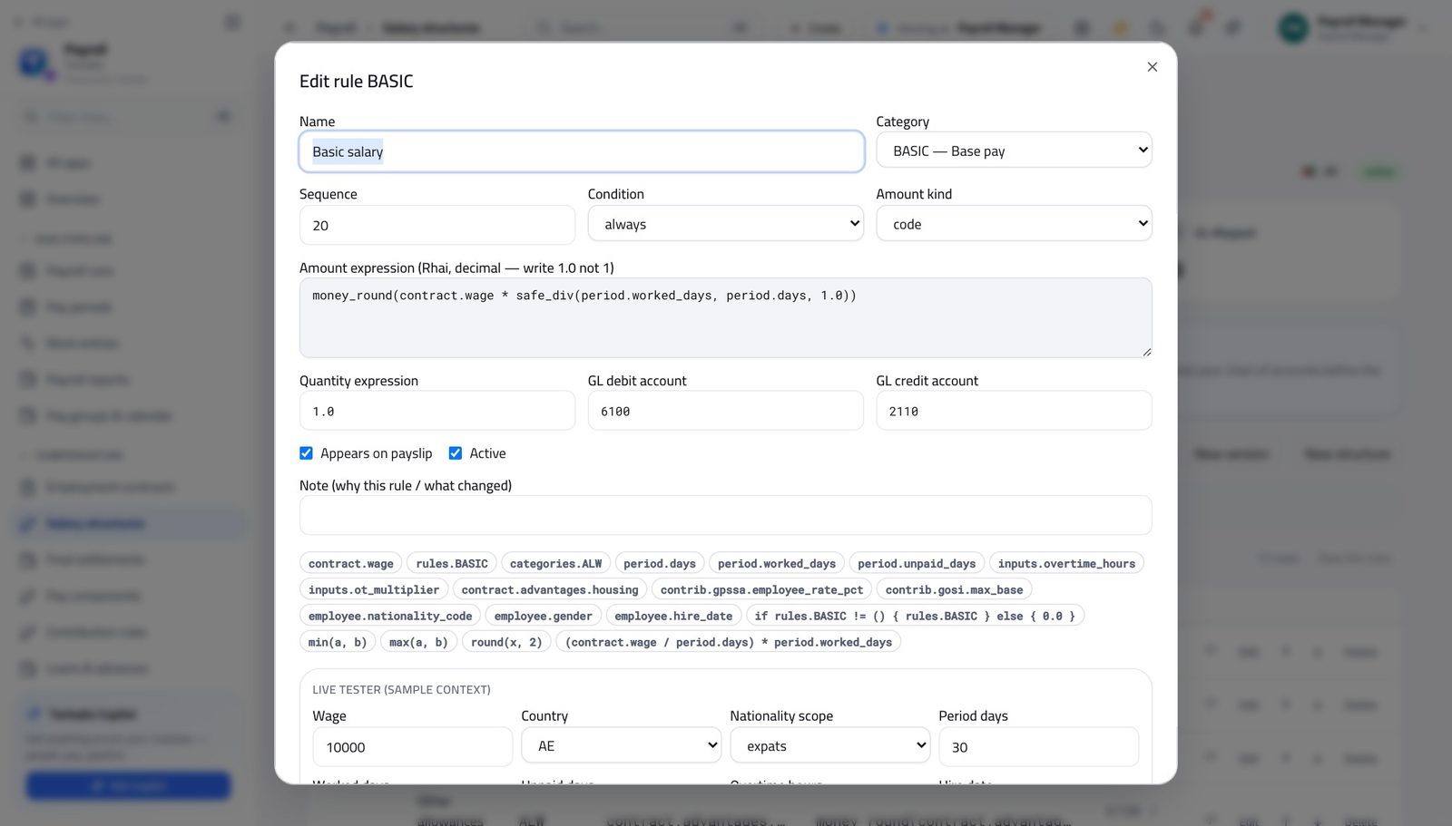Toggle the Active checkbox
Image resolution: width=1452 pixels, height=826 pixels.
click(x=456, y=453)
